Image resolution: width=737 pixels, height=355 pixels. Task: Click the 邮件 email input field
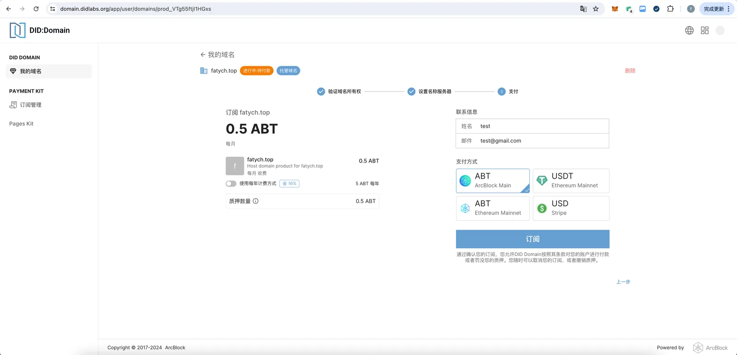(x=532, y=141)
